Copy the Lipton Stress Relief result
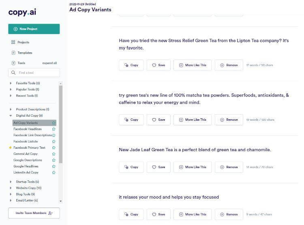 [x=131, y=65]
